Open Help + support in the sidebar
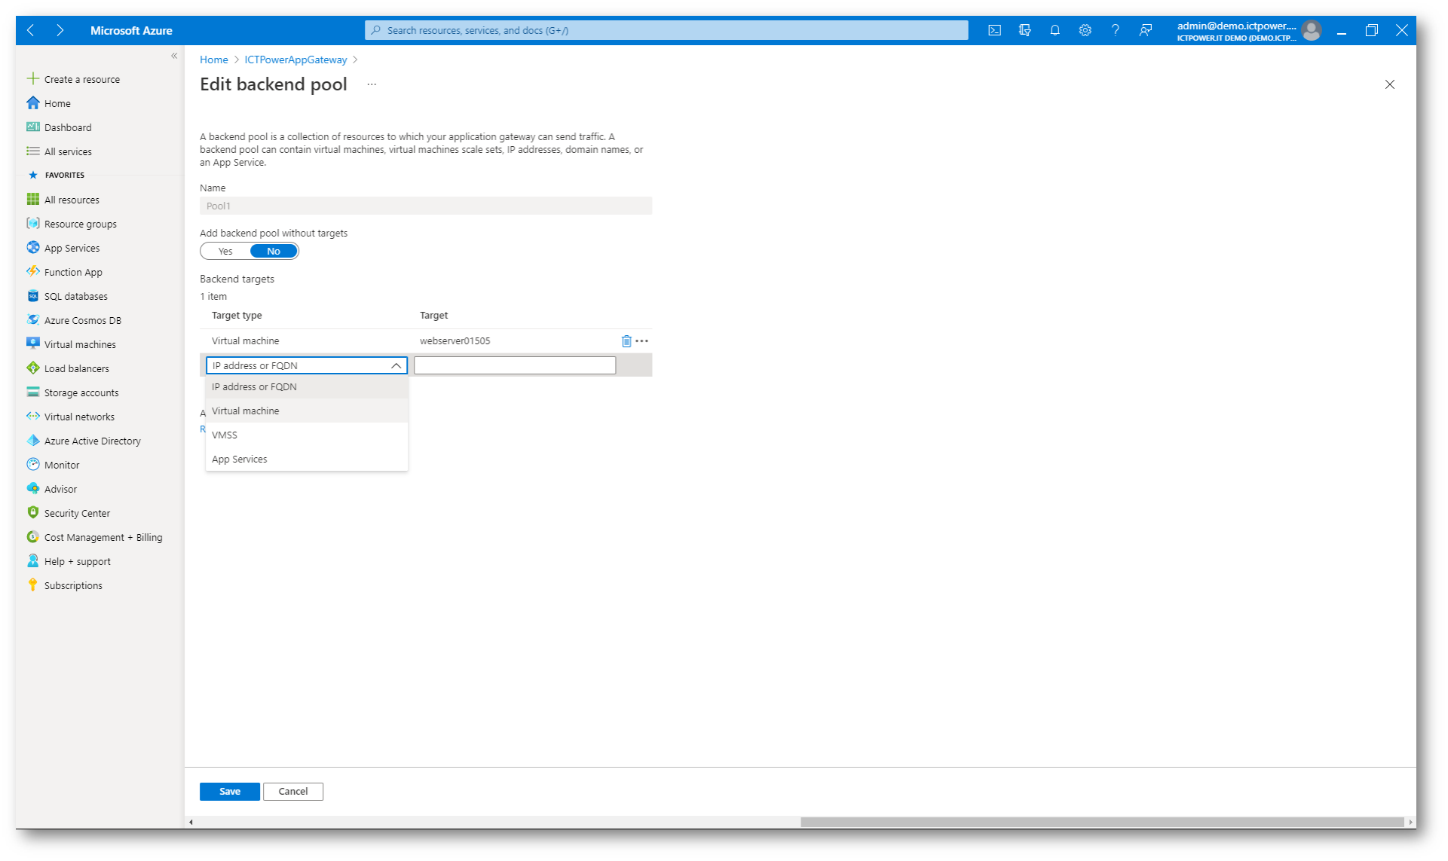1448x861 pixels. pos(77,561)
